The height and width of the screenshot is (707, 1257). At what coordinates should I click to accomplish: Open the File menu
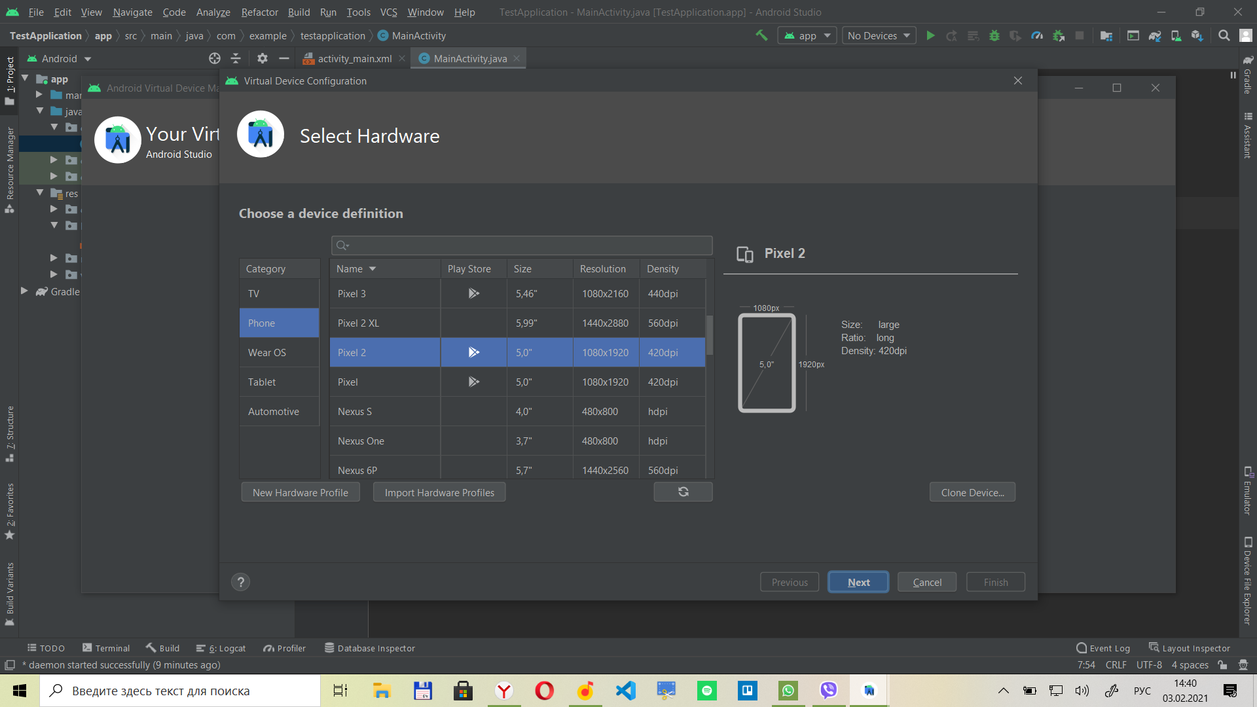tap(36, 12)
